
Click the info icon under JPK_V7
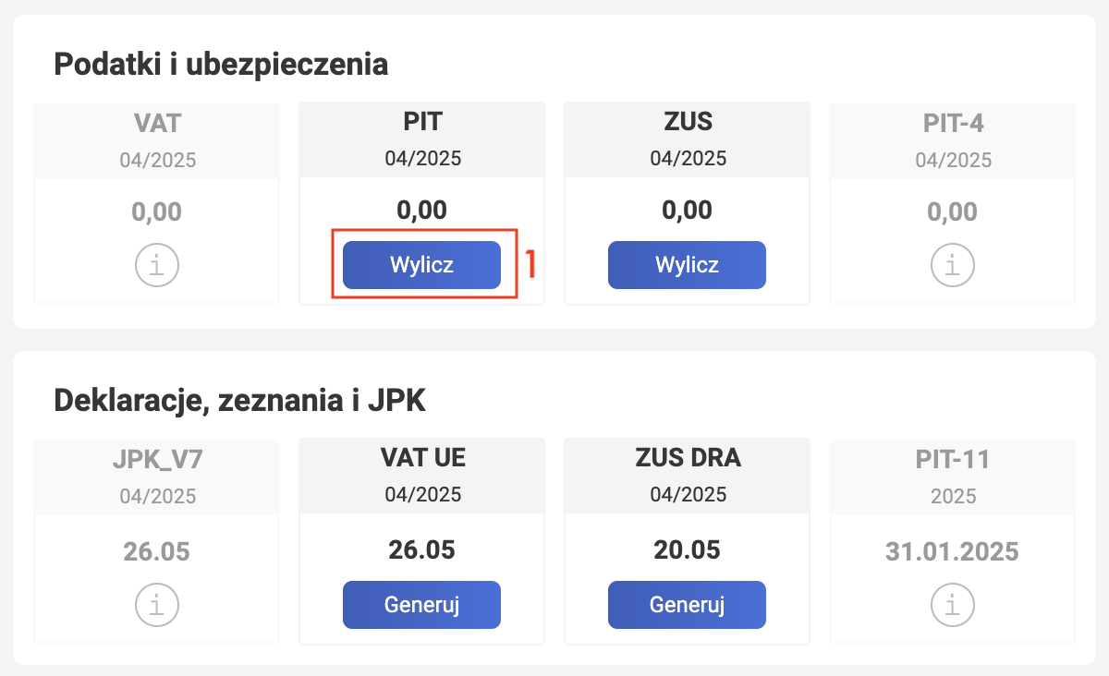pos(157,605)
